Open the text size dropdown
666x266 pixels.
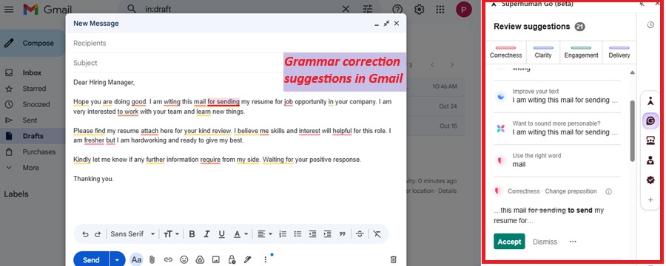pyautogui.click(x=172, y=234)
